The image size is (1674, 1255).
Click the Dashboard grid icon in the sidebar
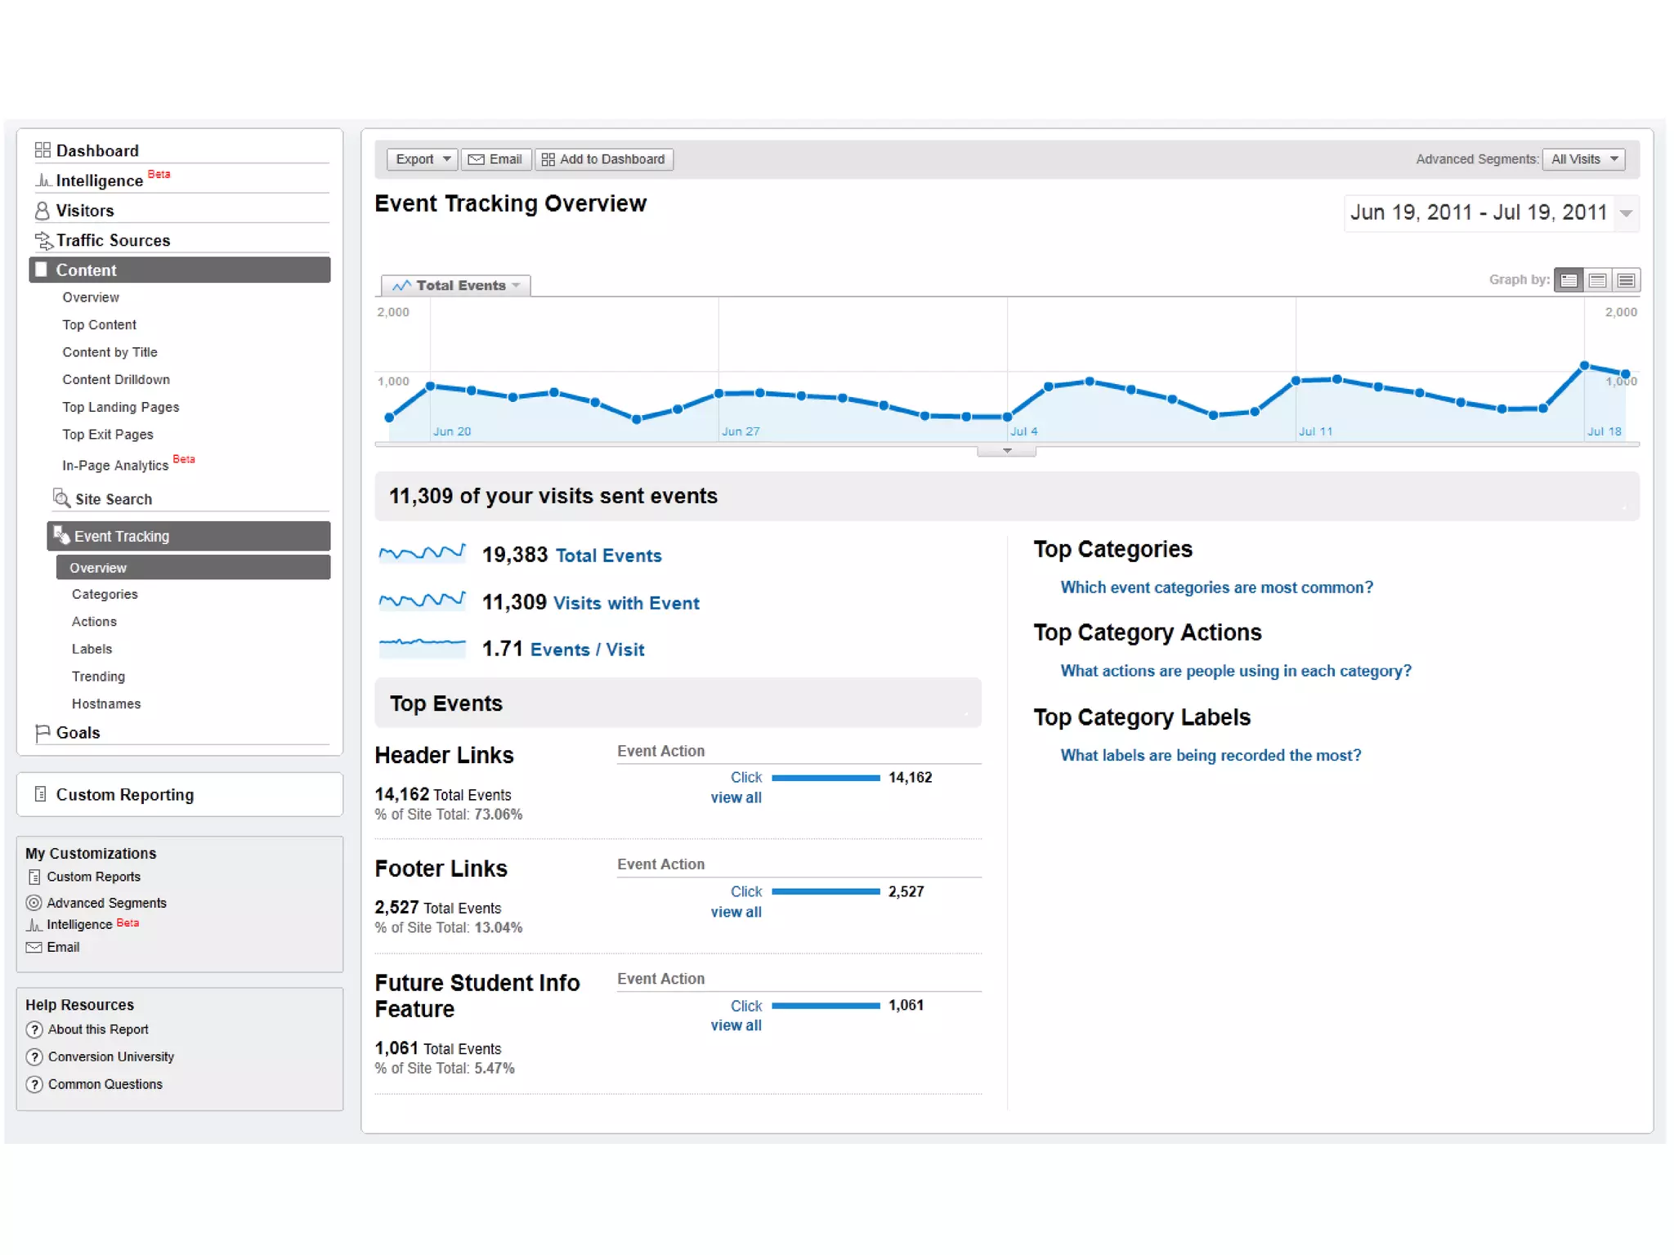tap(43, 150)
